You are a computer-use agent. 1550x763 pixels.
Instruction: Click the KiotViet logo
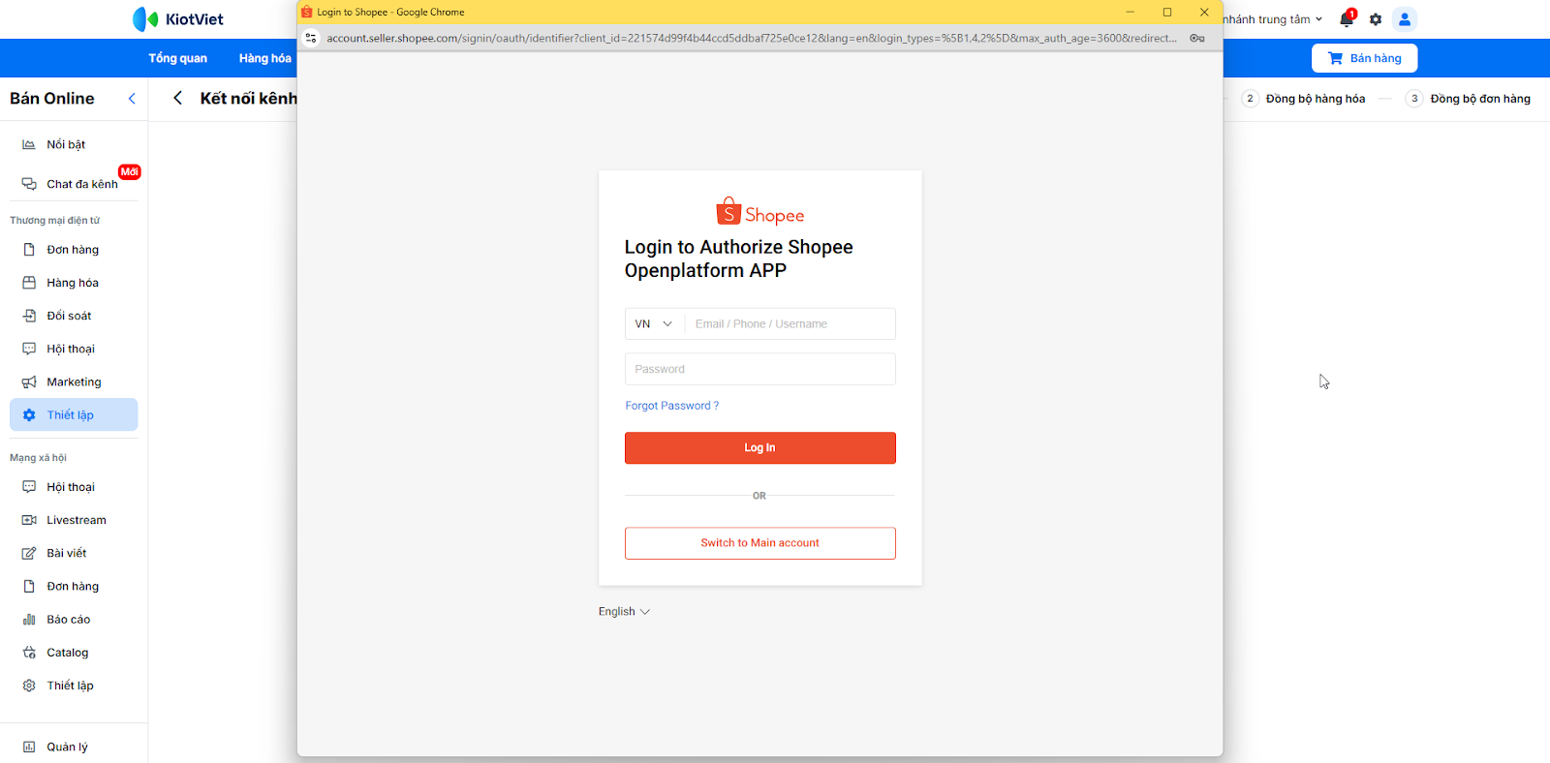[178, 19]
